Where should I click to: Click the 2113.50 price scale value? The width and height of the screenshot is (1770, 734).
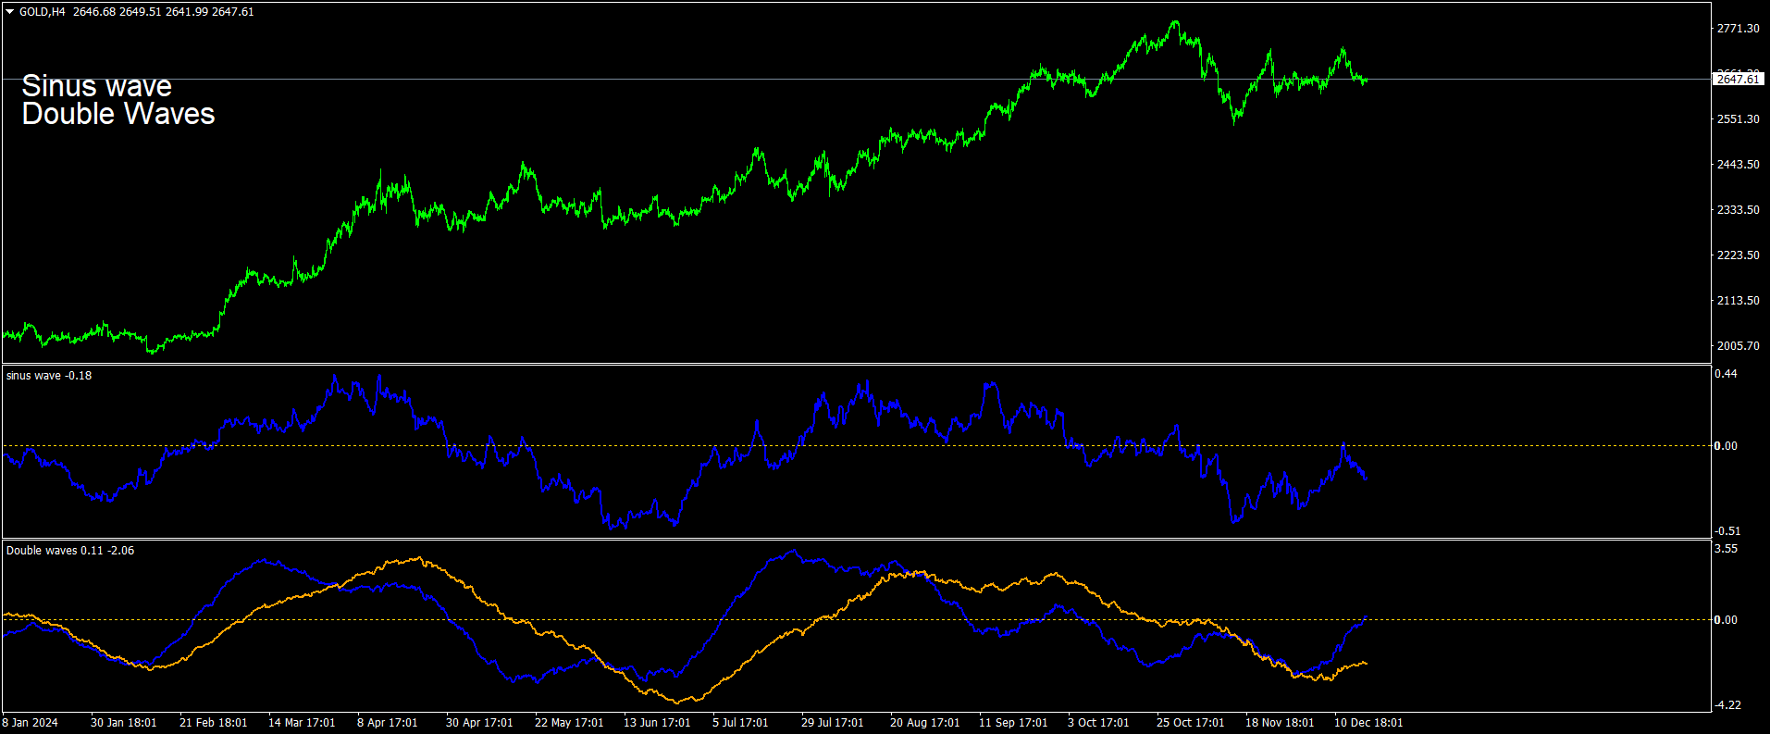pyautogui.click(x=1739, y=301)
